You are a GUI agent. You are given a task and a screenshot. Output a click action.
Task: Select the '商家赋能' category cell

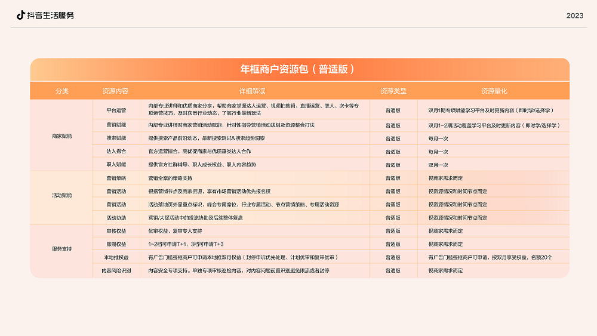click(x=61, y=136)
